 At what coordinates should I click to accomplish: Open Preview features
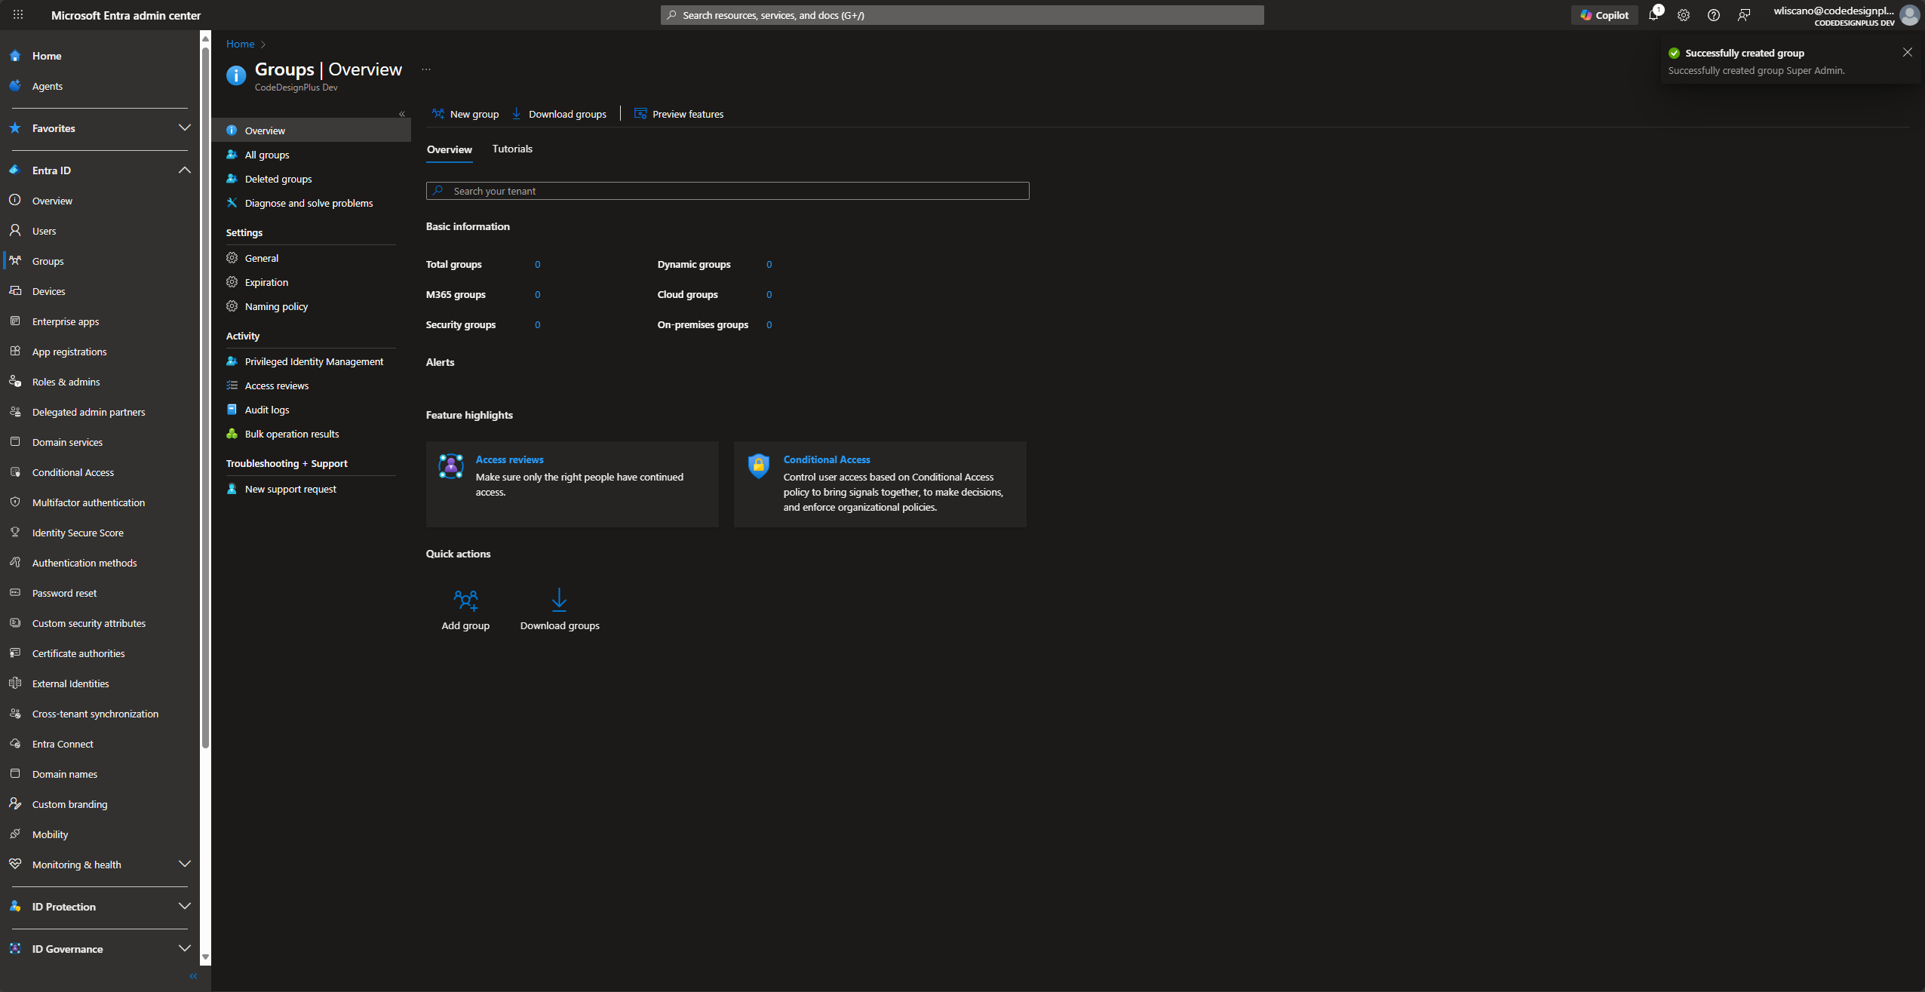pyautogui.click(x=679, y=114)
